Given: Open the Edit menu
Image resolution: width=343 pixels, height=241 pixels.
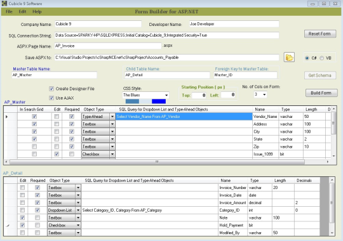Looking at the screenshot, I should [22, 11].
